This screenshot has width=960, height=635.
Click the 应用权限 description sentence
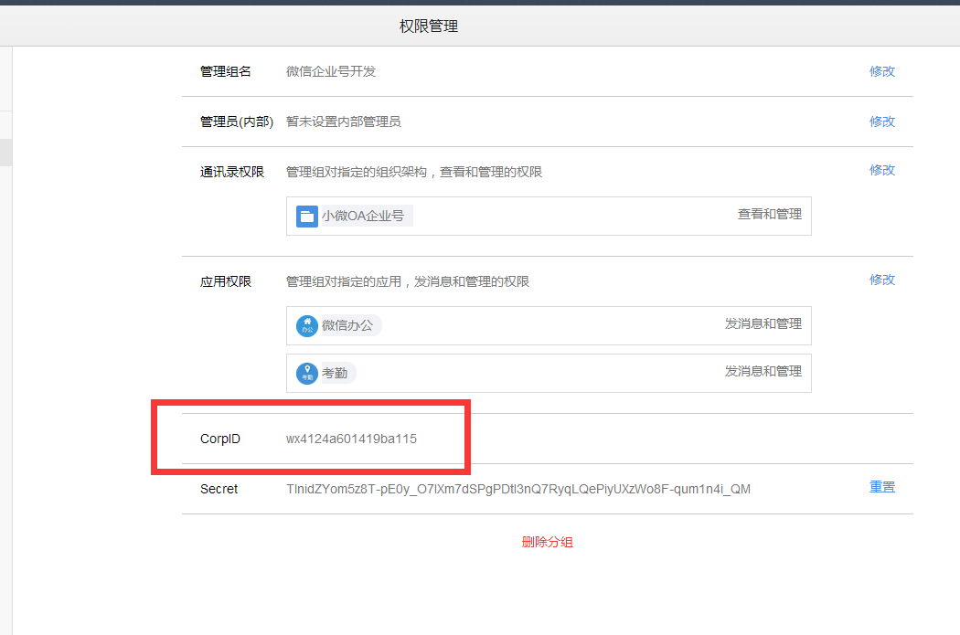coord(408,281)
